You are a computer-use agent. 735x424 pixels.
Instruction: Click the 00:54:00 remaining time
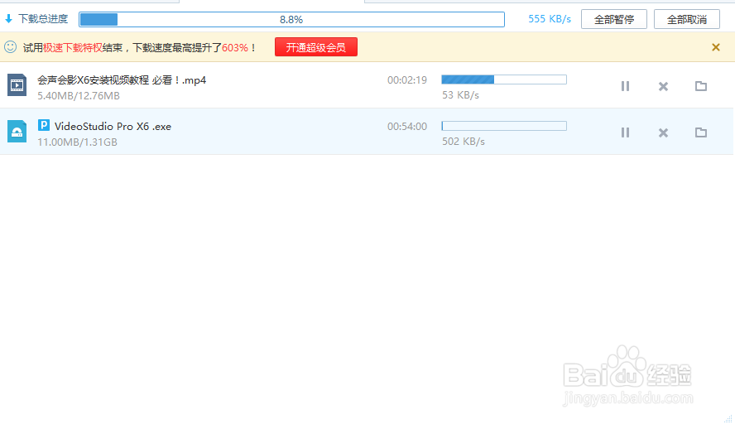click(x=407, y=127)
